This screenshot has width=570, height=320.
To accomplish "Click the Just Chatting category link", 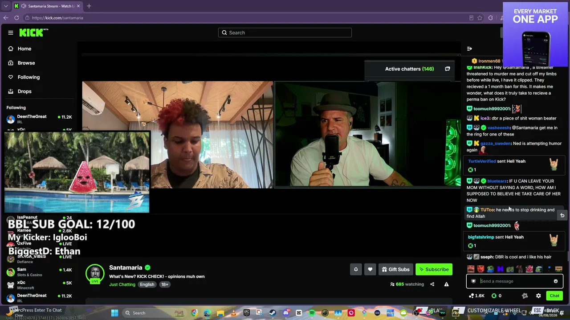I will (122, 284).
